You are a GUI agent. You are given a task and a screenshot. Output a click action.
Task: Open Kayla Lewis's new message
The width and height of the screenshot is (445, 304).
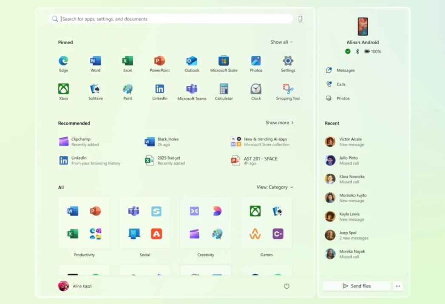345,217
